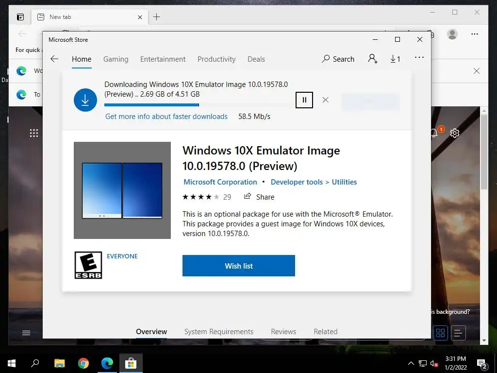Open the Edge page hamburger menu

tap(26, 333)
